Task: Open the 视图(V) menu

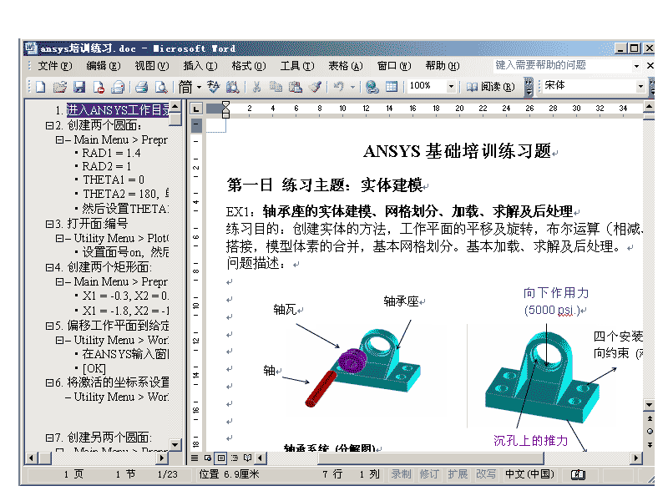Action: point(152,66)
